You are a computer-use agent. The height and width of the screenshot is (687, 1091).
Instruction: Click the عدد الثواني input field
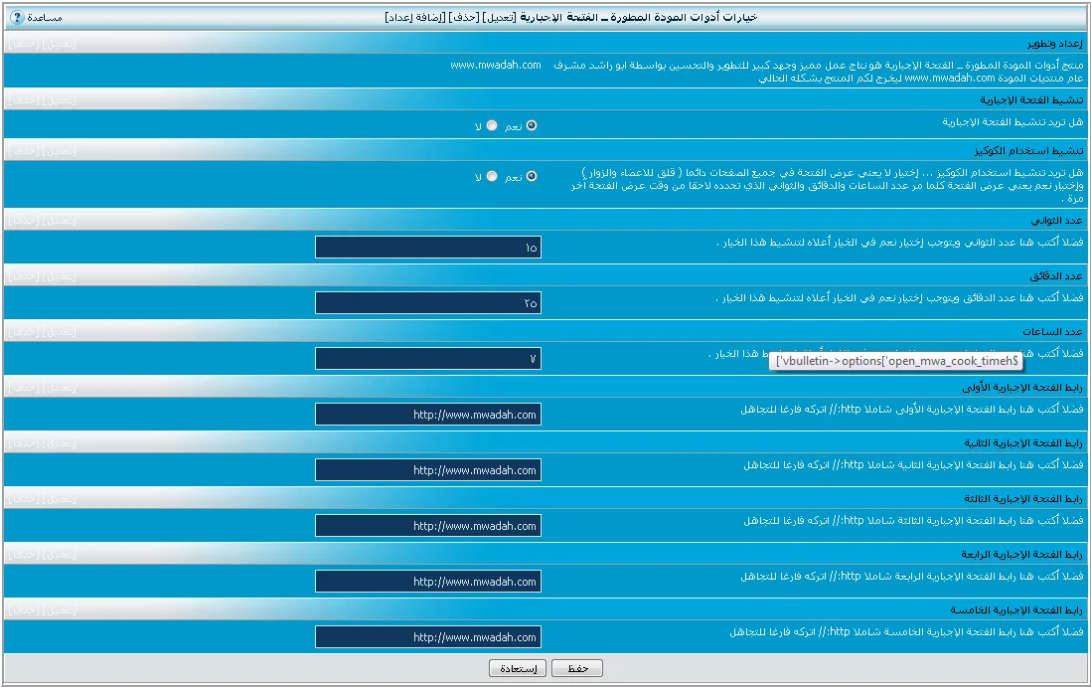pos(428,248)
